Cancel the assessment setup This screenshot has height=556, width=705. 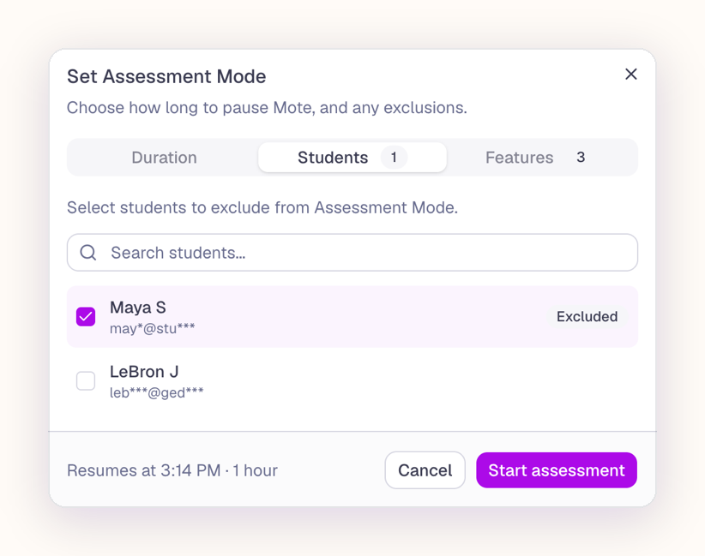(425, 470)
